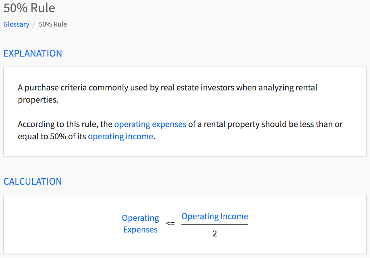Open the operating income link in explanation text

[x=121, y=136]
